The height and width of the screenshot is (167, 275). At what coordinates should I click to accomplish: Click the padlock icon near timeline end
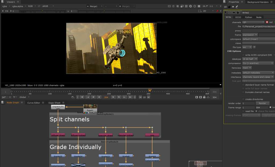[x=204, y=97]
